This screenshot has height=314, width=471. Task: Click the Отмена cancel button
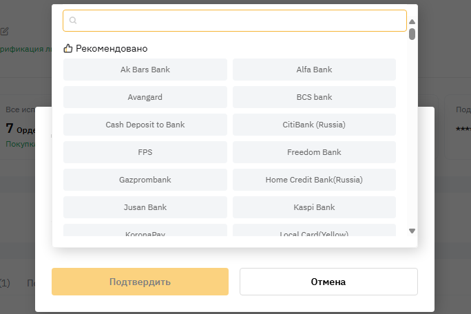(x=328, y=282)
